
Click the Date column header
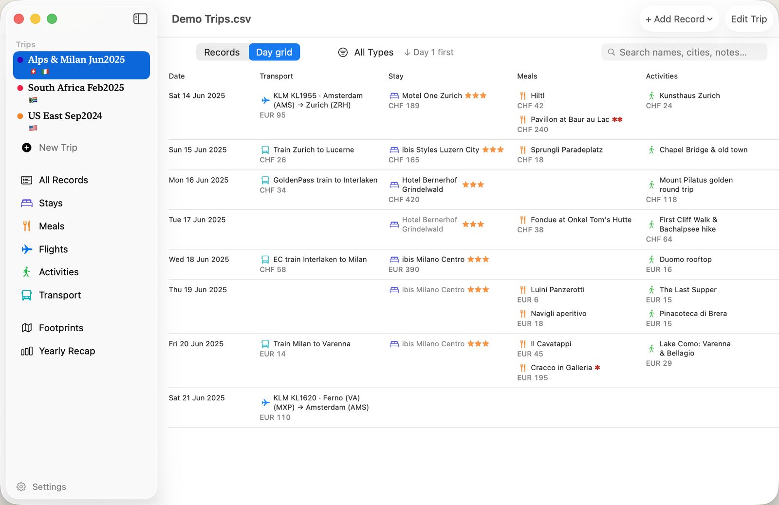pyautogui.click(x=177, y=76)
